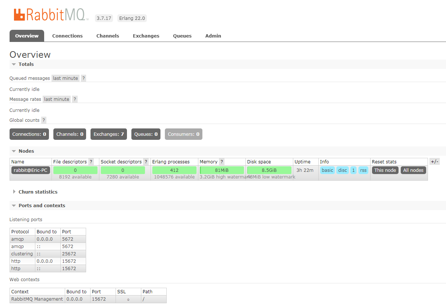Screen dimensions: 446x308
Task: Click the 412 Erlang processes bar
Action: click(174, 170)
